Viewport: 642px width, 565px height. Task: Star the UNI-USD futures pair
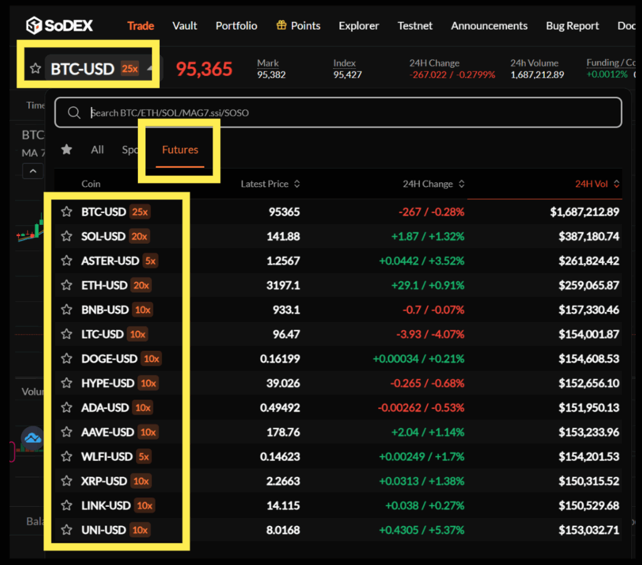66,530
